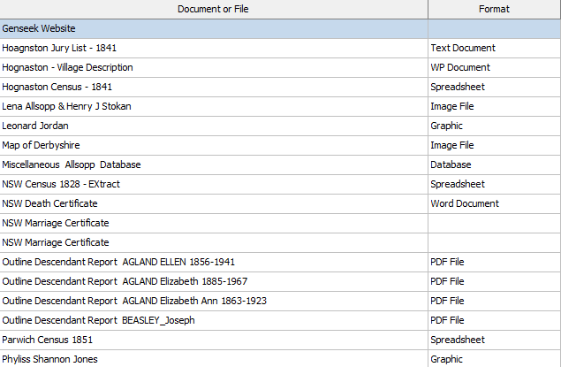The image size is (561, 367).
Task: Select Hoagnston Jury List - 1841 entry
Action: pos(61,48)
